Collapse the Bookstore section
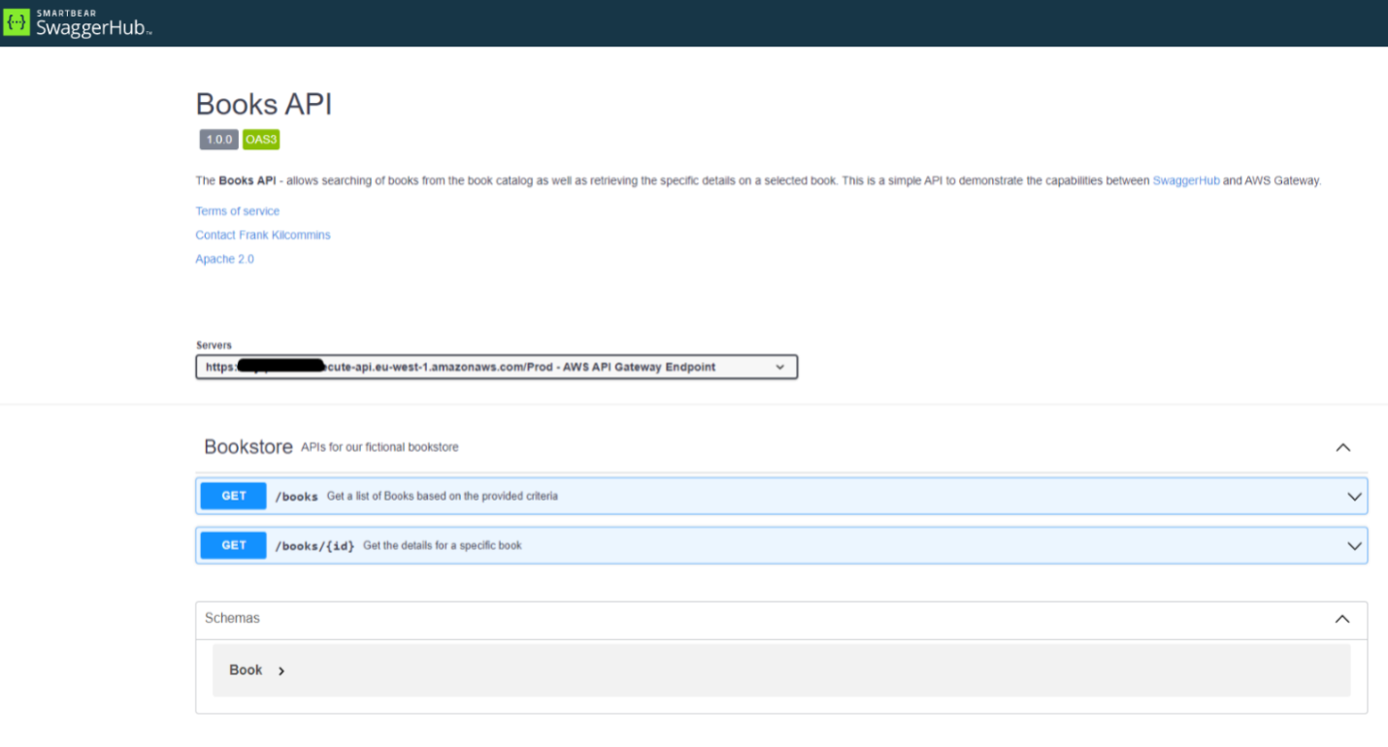This screenshot has height=747, width=1388. tap(1343, 447)
